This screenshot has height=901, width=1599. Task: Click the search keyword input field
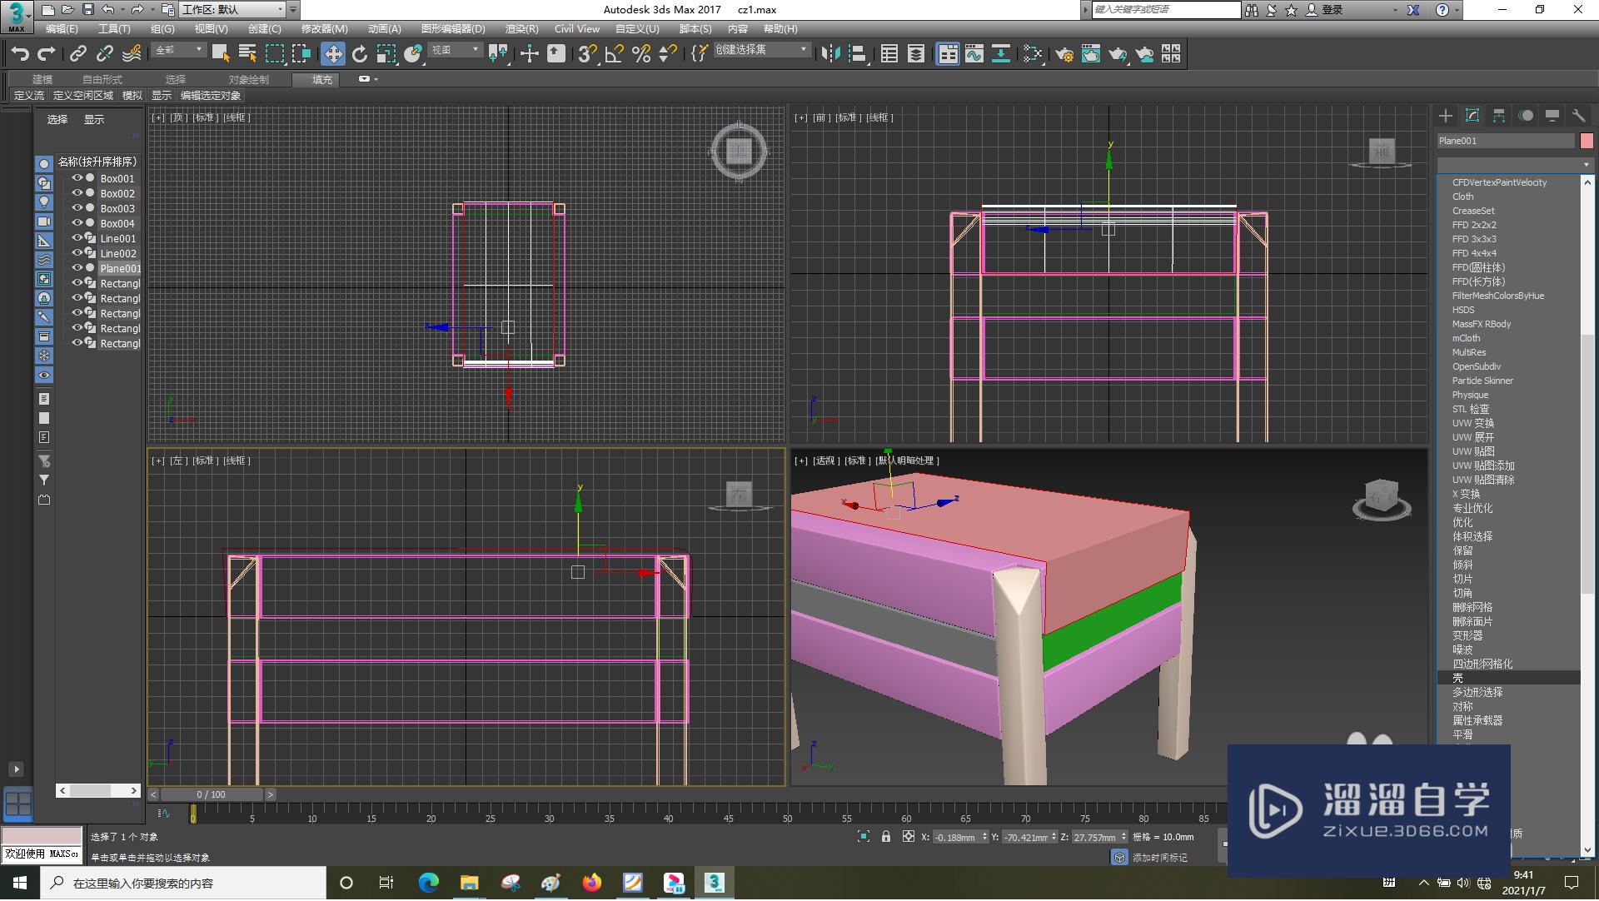pyautogui.click(x=1166, y=9)
